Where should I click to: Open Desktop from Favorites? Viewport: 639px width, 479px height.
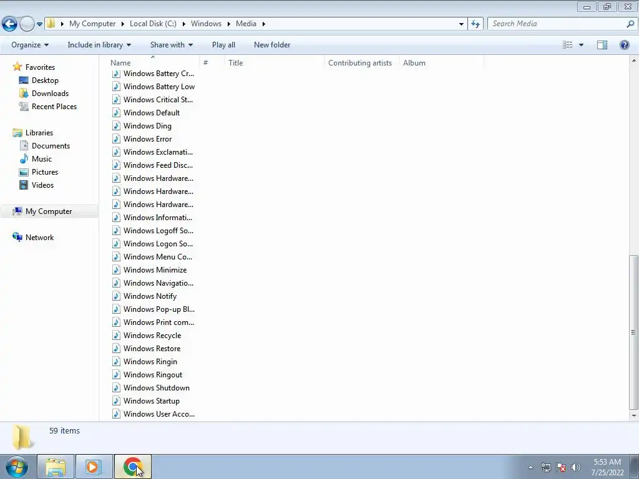click(45, 80)
